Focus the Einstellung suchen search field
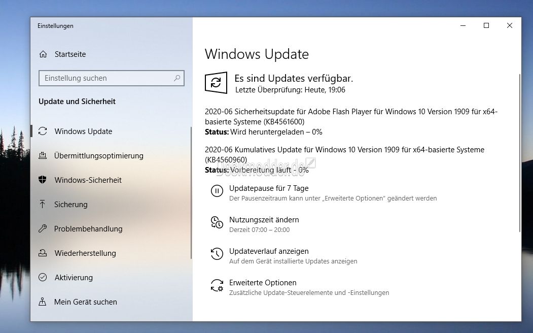The height and width of the screenshot is (333, 533). 112,78
